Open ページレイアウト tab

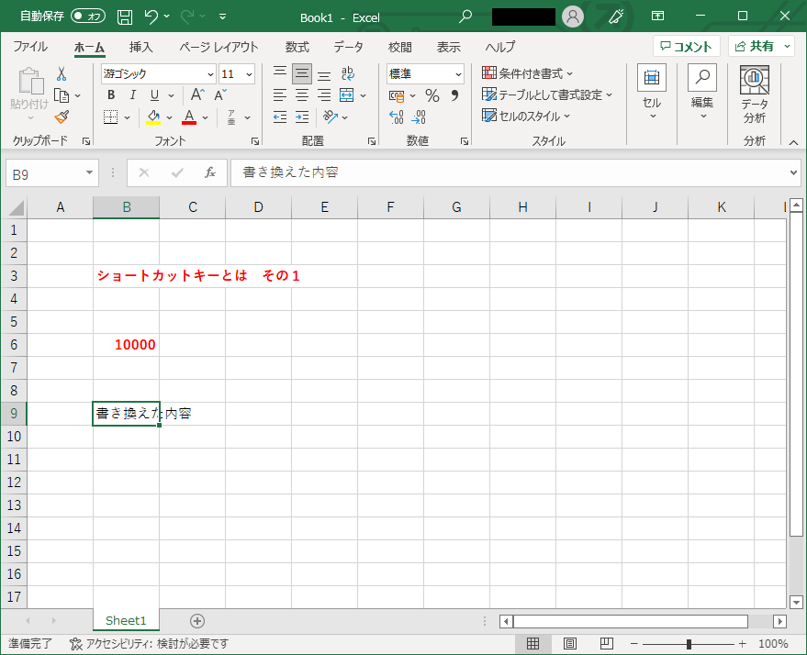[x=219, y=47]
